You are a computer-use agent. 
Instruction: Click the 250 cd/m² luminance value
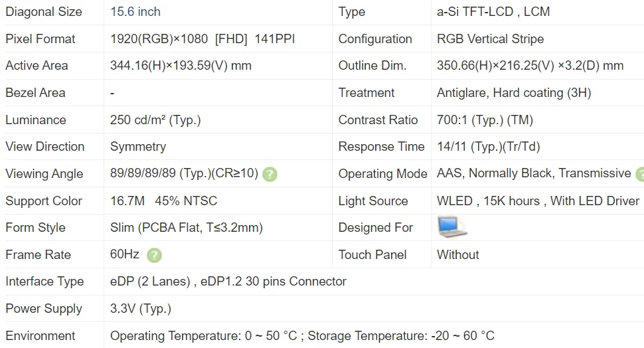[155, 120]
